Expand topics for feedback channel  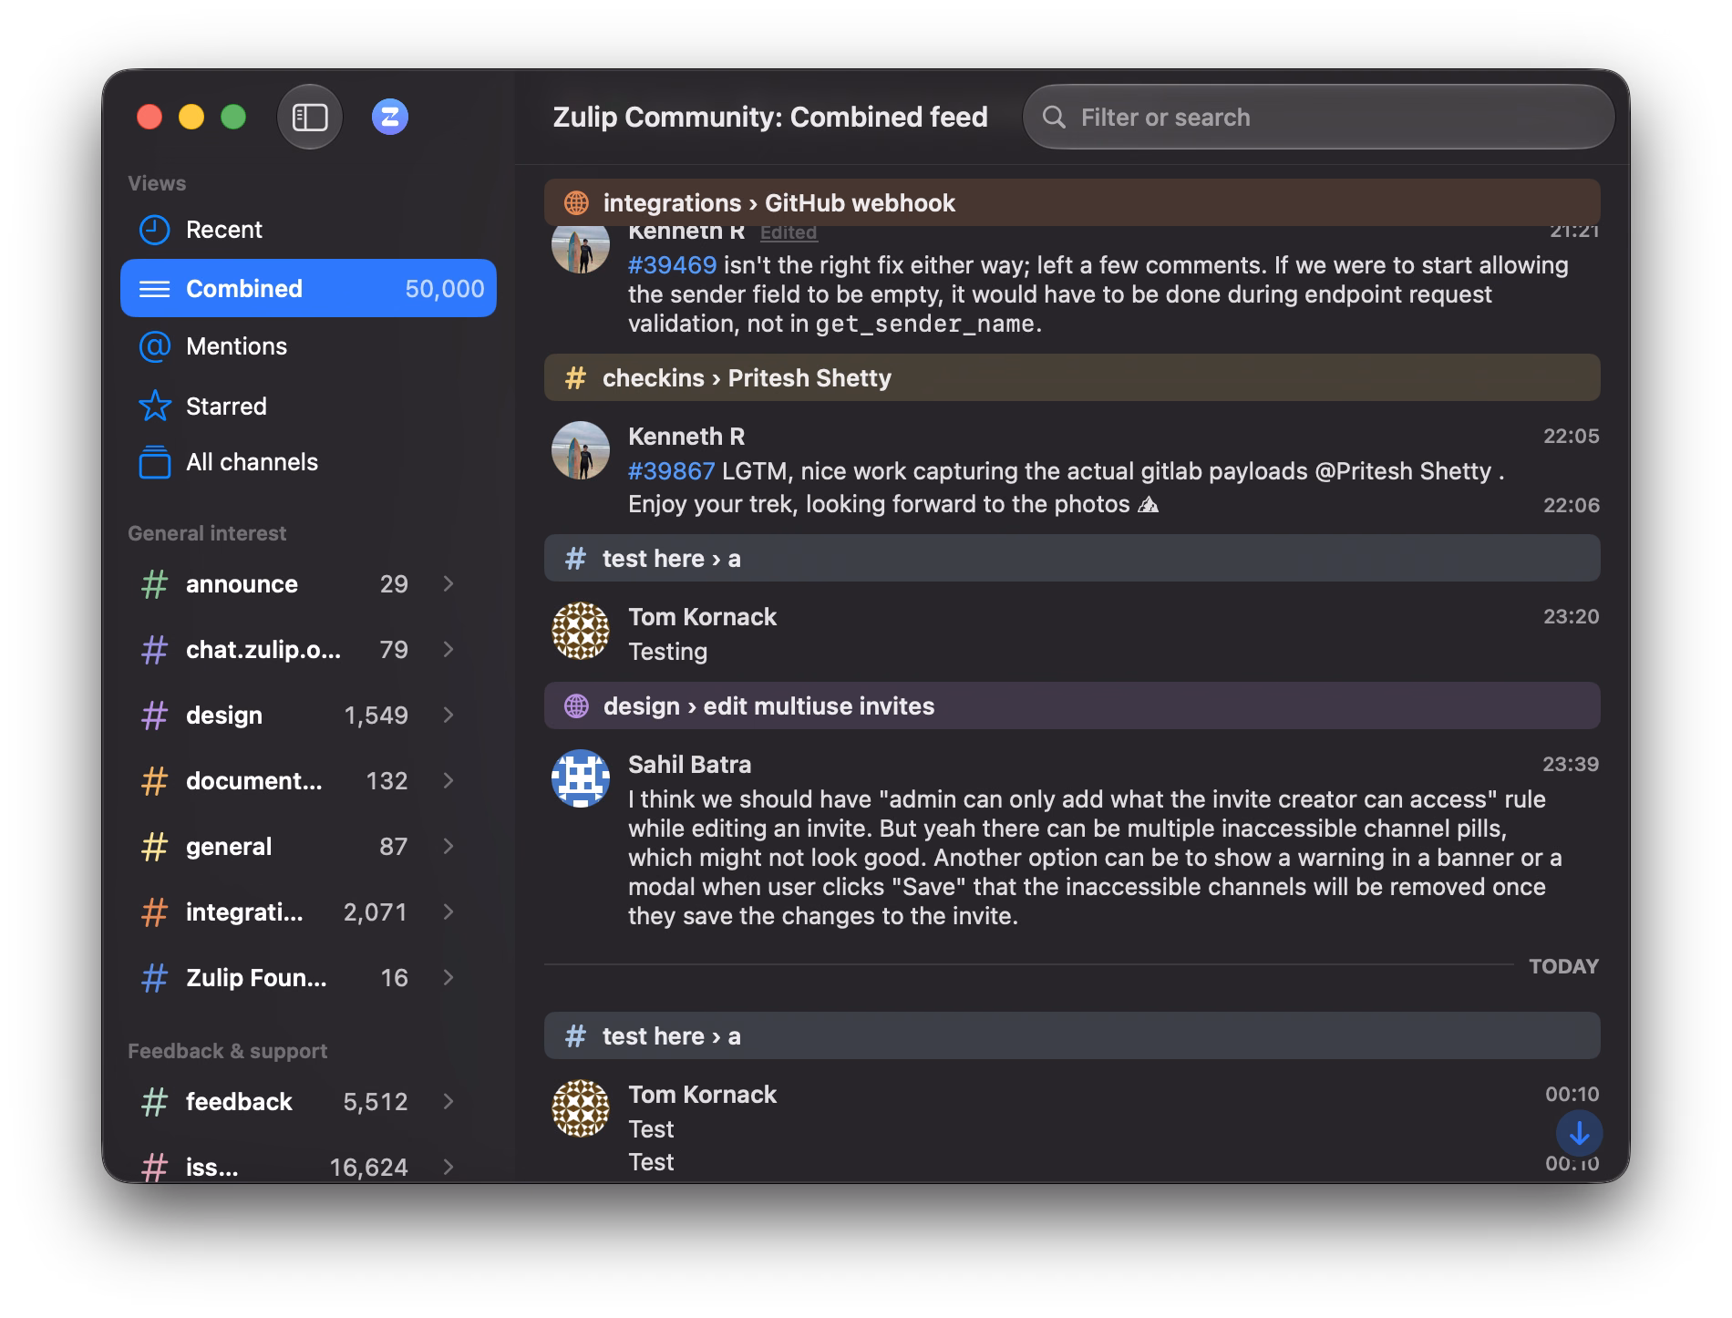tap(448, 1102)
